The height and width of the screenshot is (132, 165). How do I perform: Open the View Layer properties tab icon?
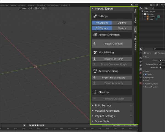141,65
